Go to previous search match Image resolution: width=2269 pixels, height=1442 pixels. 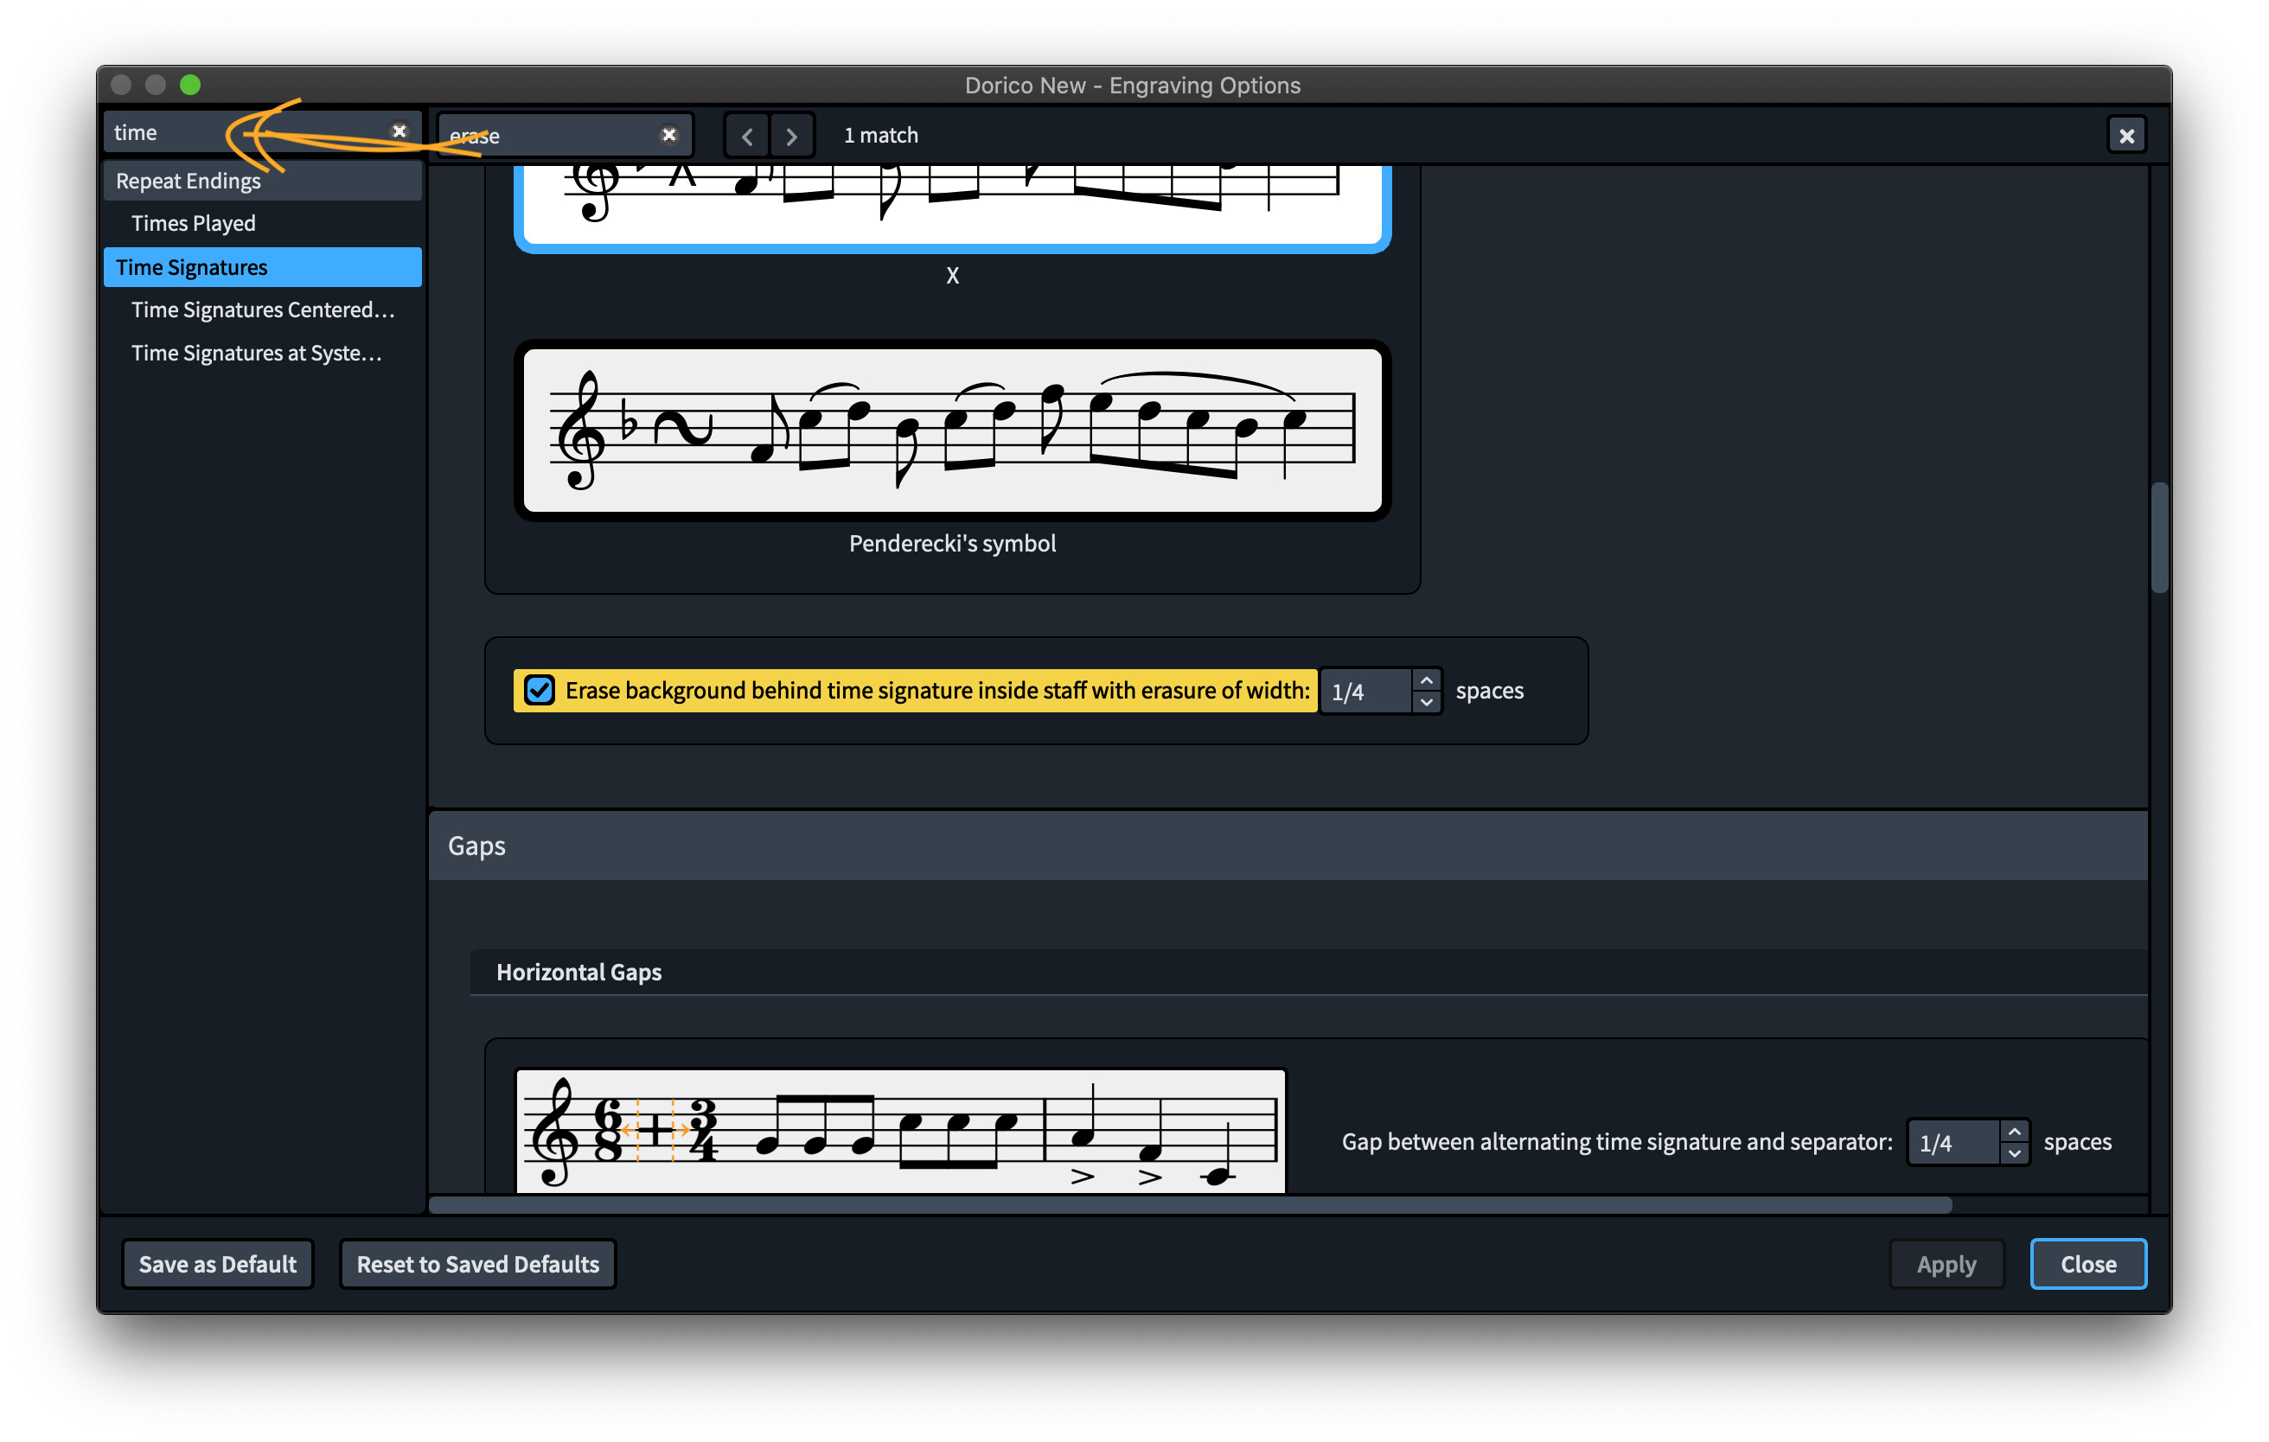pos(747,136)
